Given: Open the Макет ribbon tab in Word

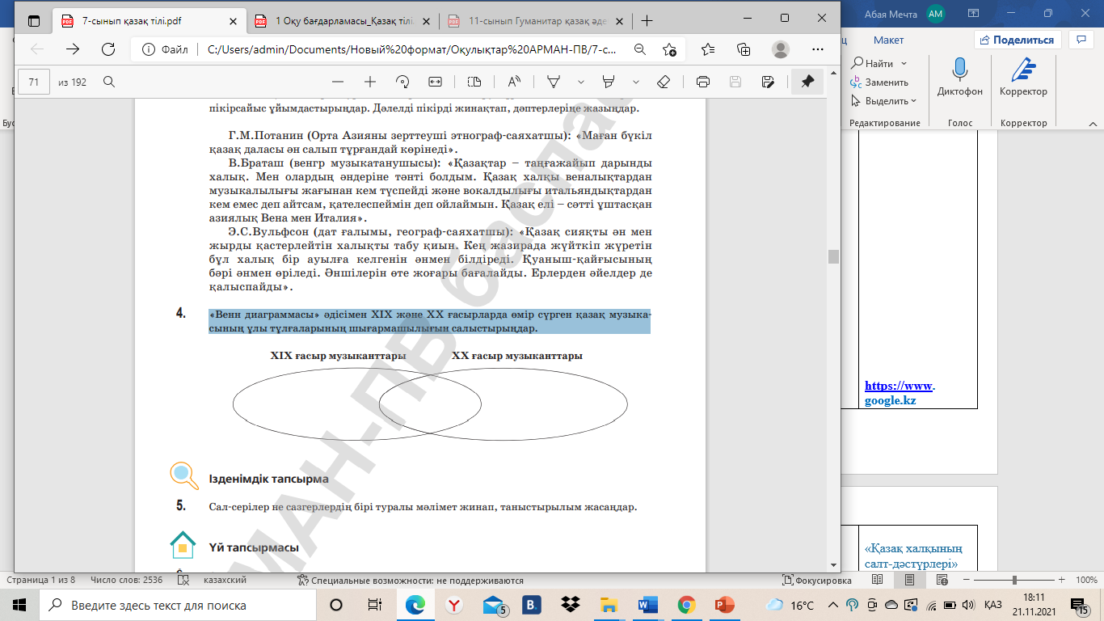Looking at the screenshot, I should (x=888, y=40).
